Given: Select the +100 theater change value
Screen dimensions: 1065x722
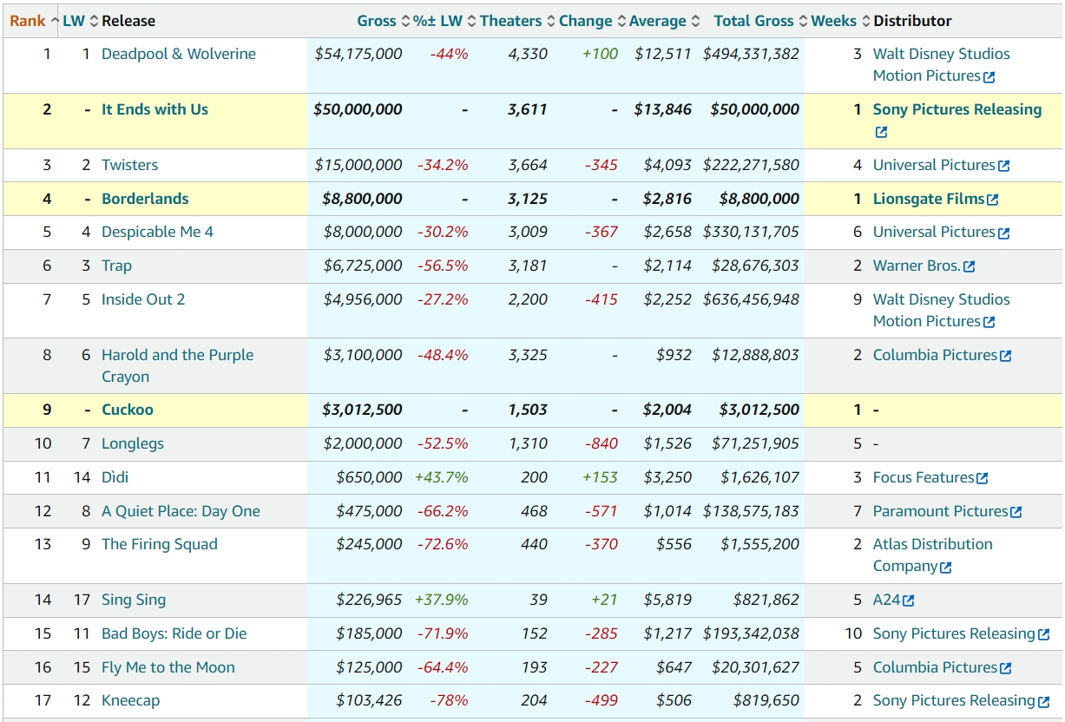Looking at the screenshot, I should click(601, 54).
